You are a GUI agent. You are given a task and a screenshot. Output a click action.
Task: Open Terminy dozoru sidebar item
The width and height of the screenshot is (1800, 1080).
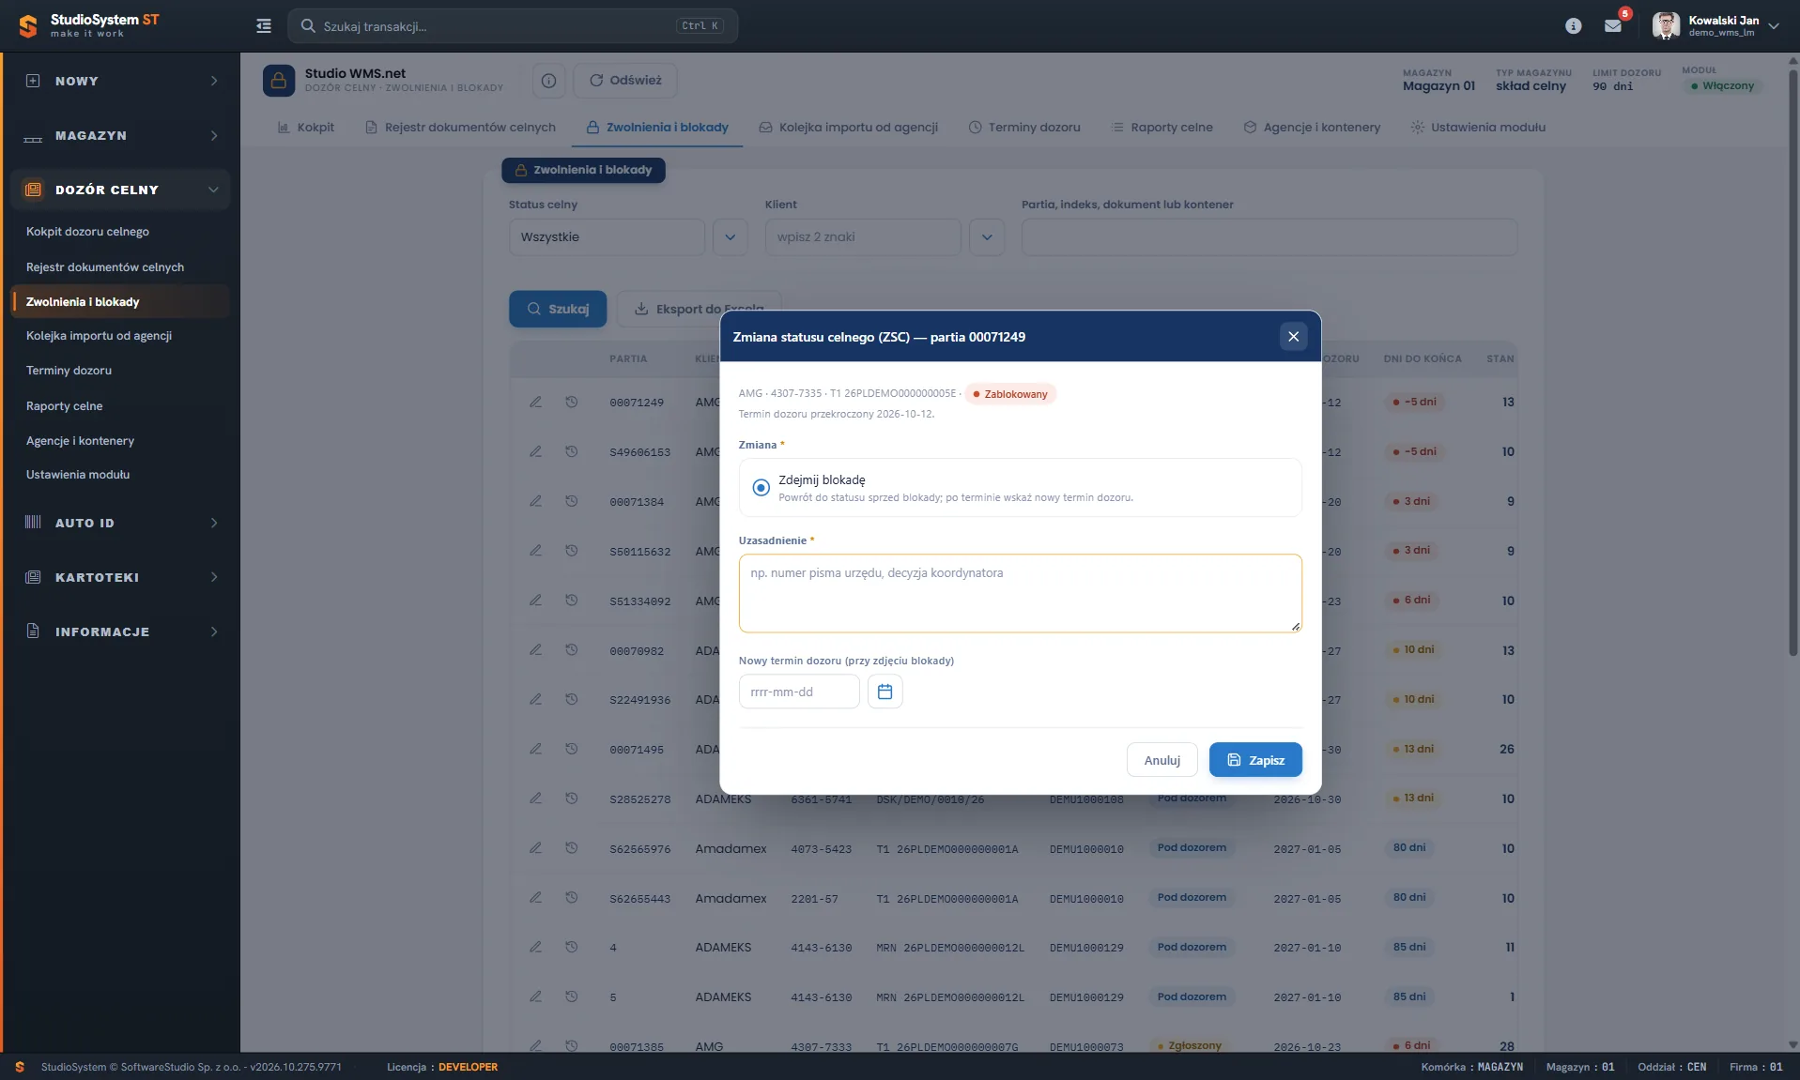tap(69, 371)
